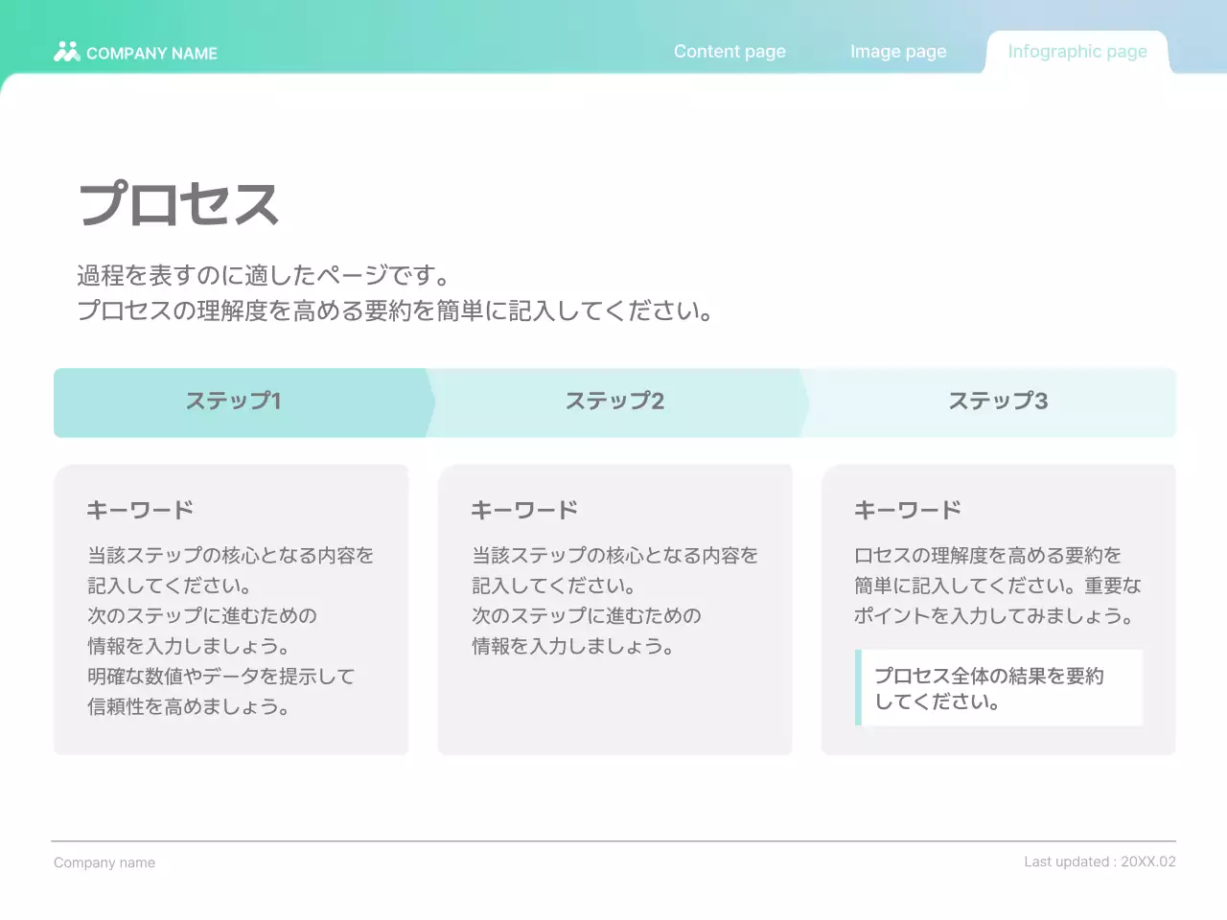Click the プロセス全体の結果を要約 callout box
The width and height of the screenshot is (1227, 920).
1002,687
